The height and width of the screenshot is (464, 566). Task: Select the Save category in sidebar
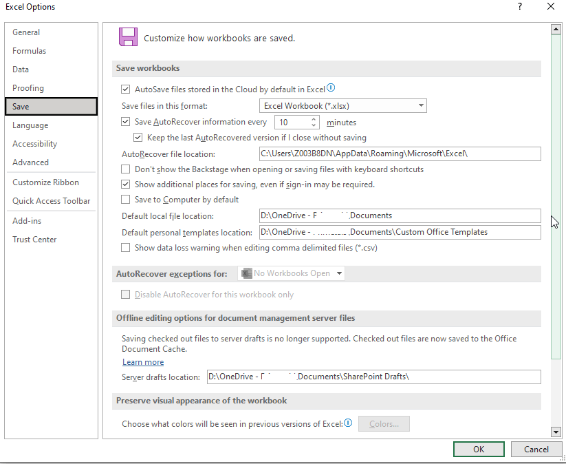click(52, 107)
